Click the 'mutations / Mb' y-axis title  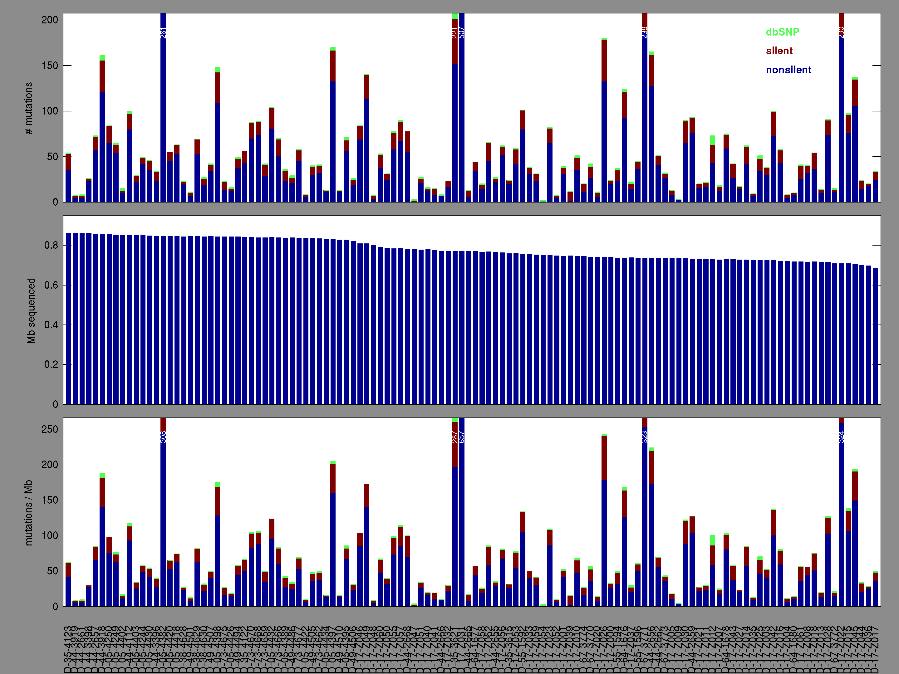coord(28,513)
